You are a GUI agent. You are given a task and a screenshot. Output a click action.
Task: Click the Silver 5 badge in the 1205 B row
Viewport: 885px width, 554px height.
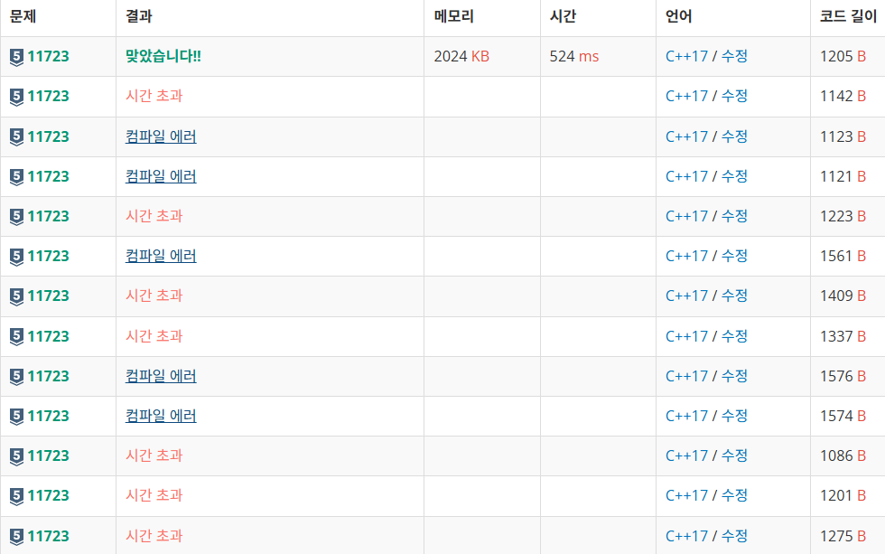coord(16,57)
